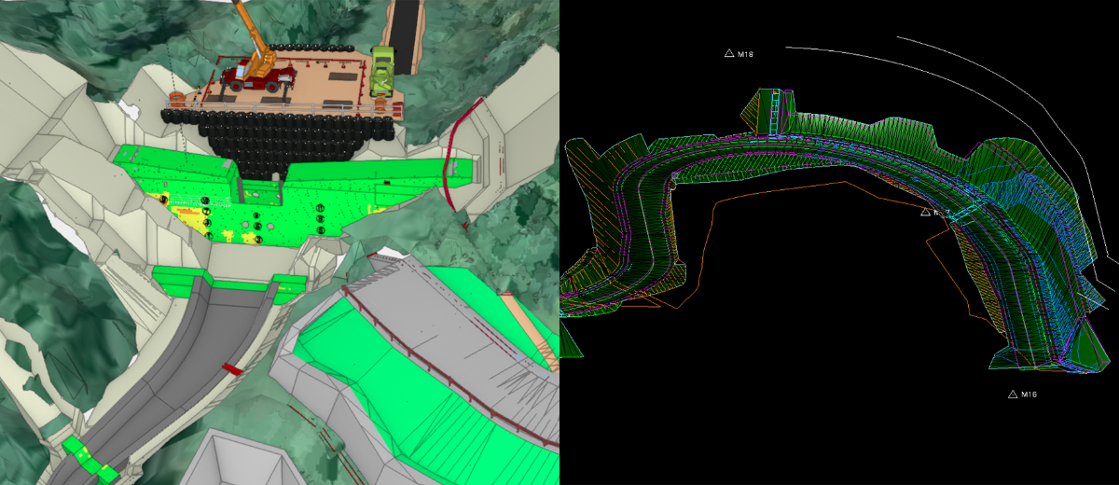Click the cyan ladder structure in CAD view
The width and height of the screenshot is (1119, 485).
tap(774, 113)
